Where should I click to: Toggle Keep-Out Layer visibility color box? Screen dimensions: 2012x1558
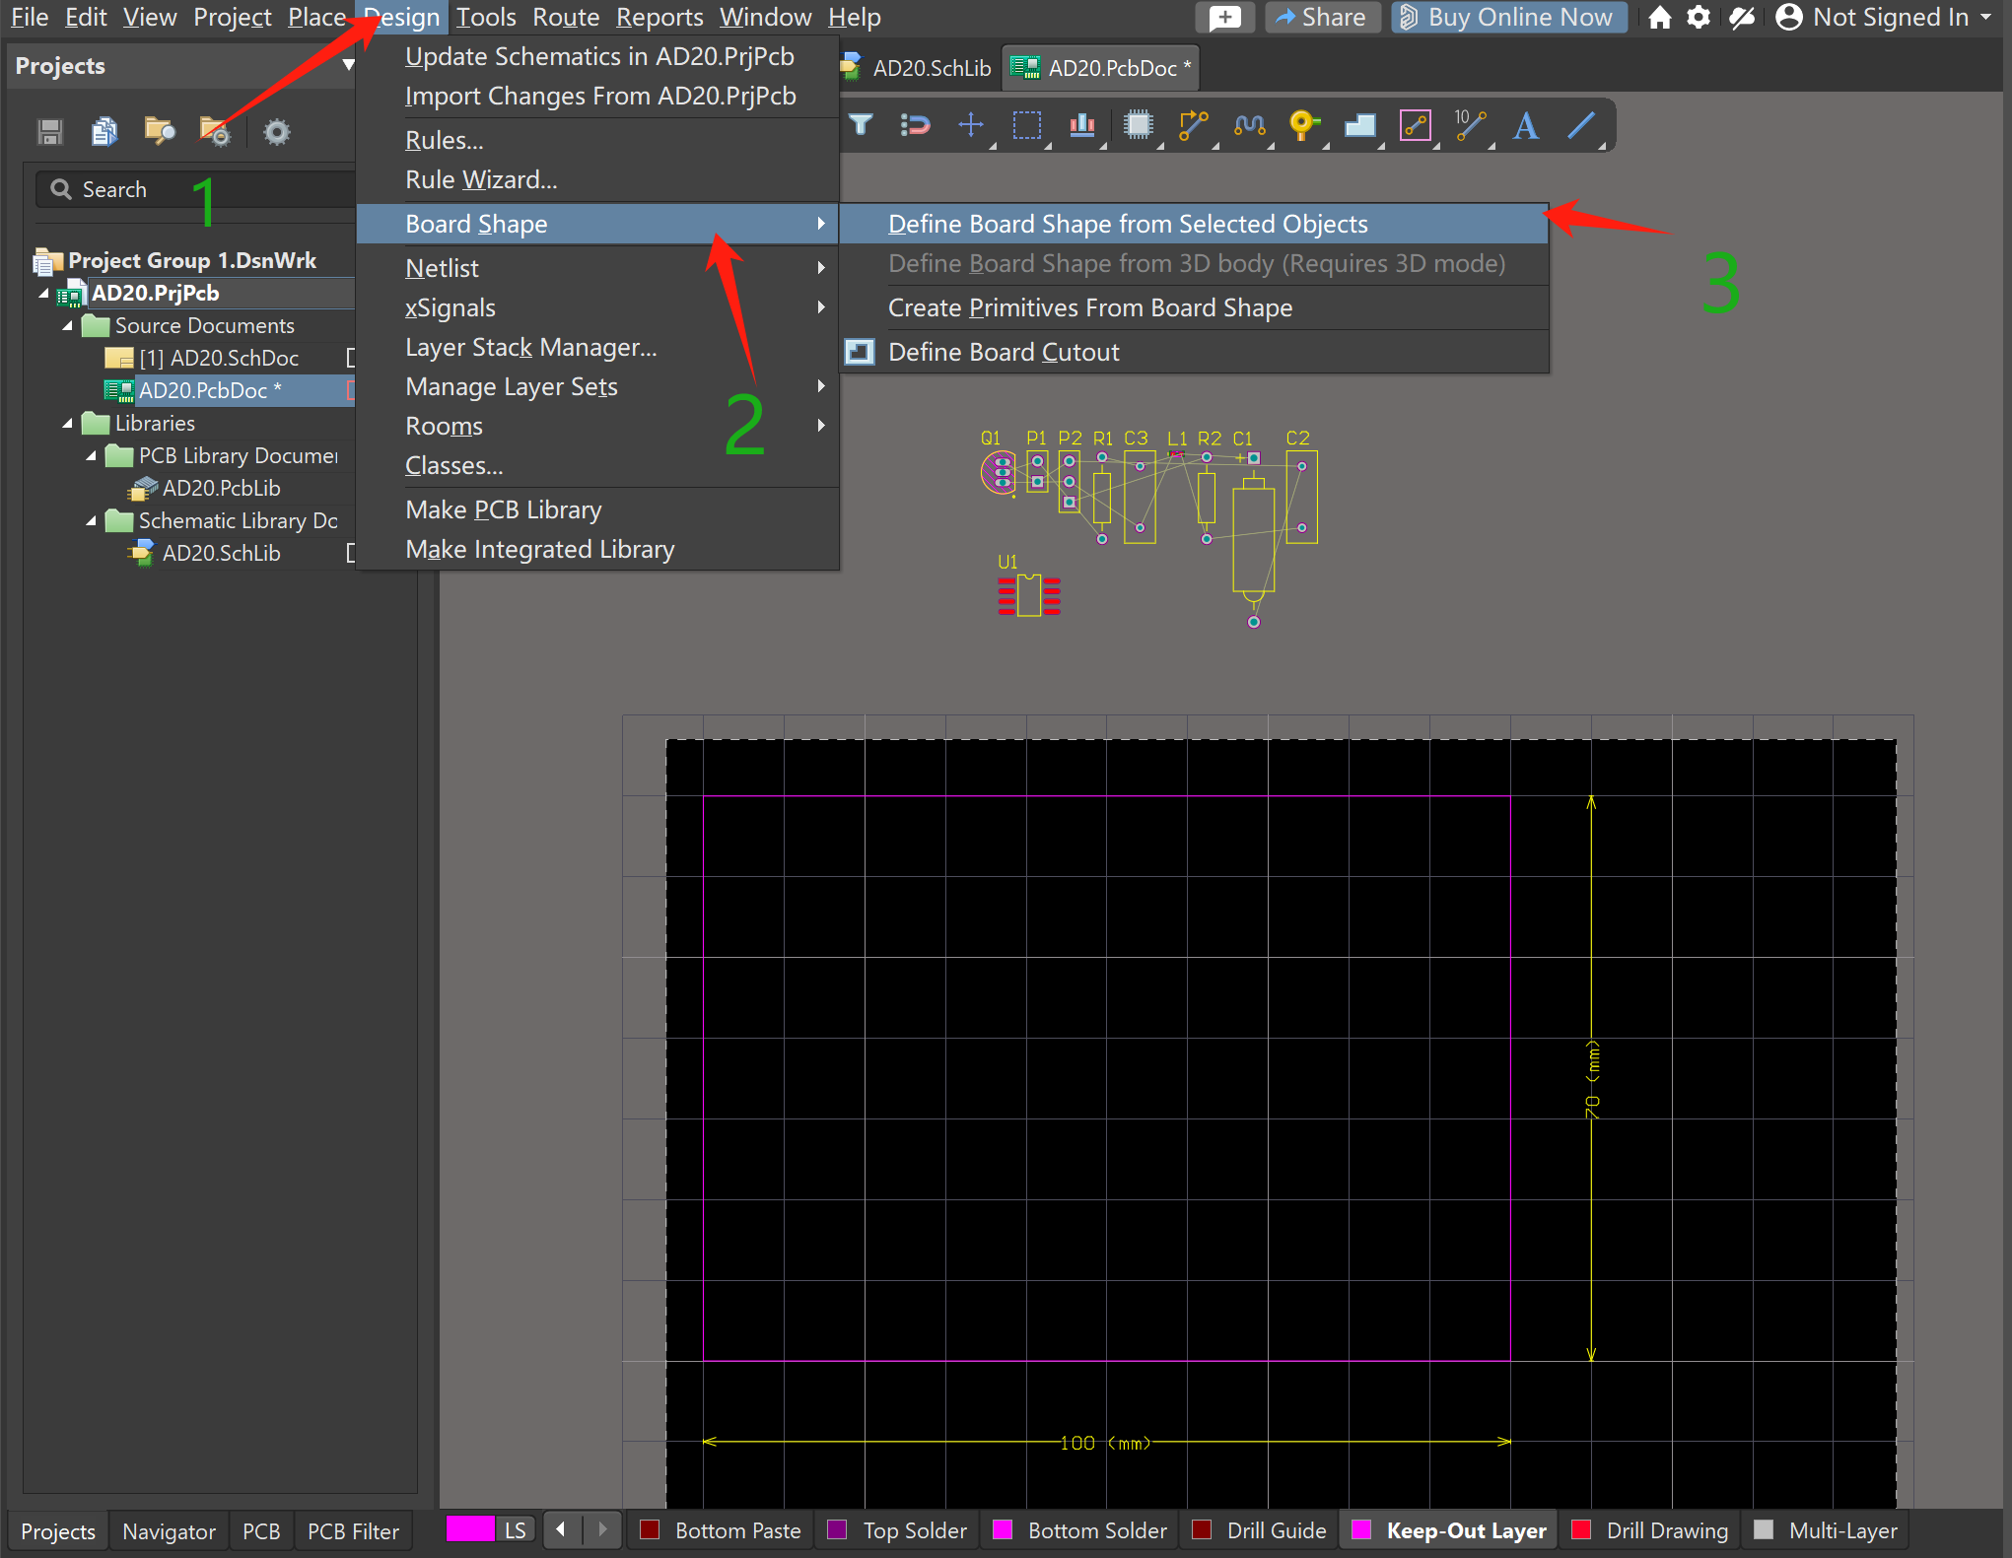coord(1361,1529)
